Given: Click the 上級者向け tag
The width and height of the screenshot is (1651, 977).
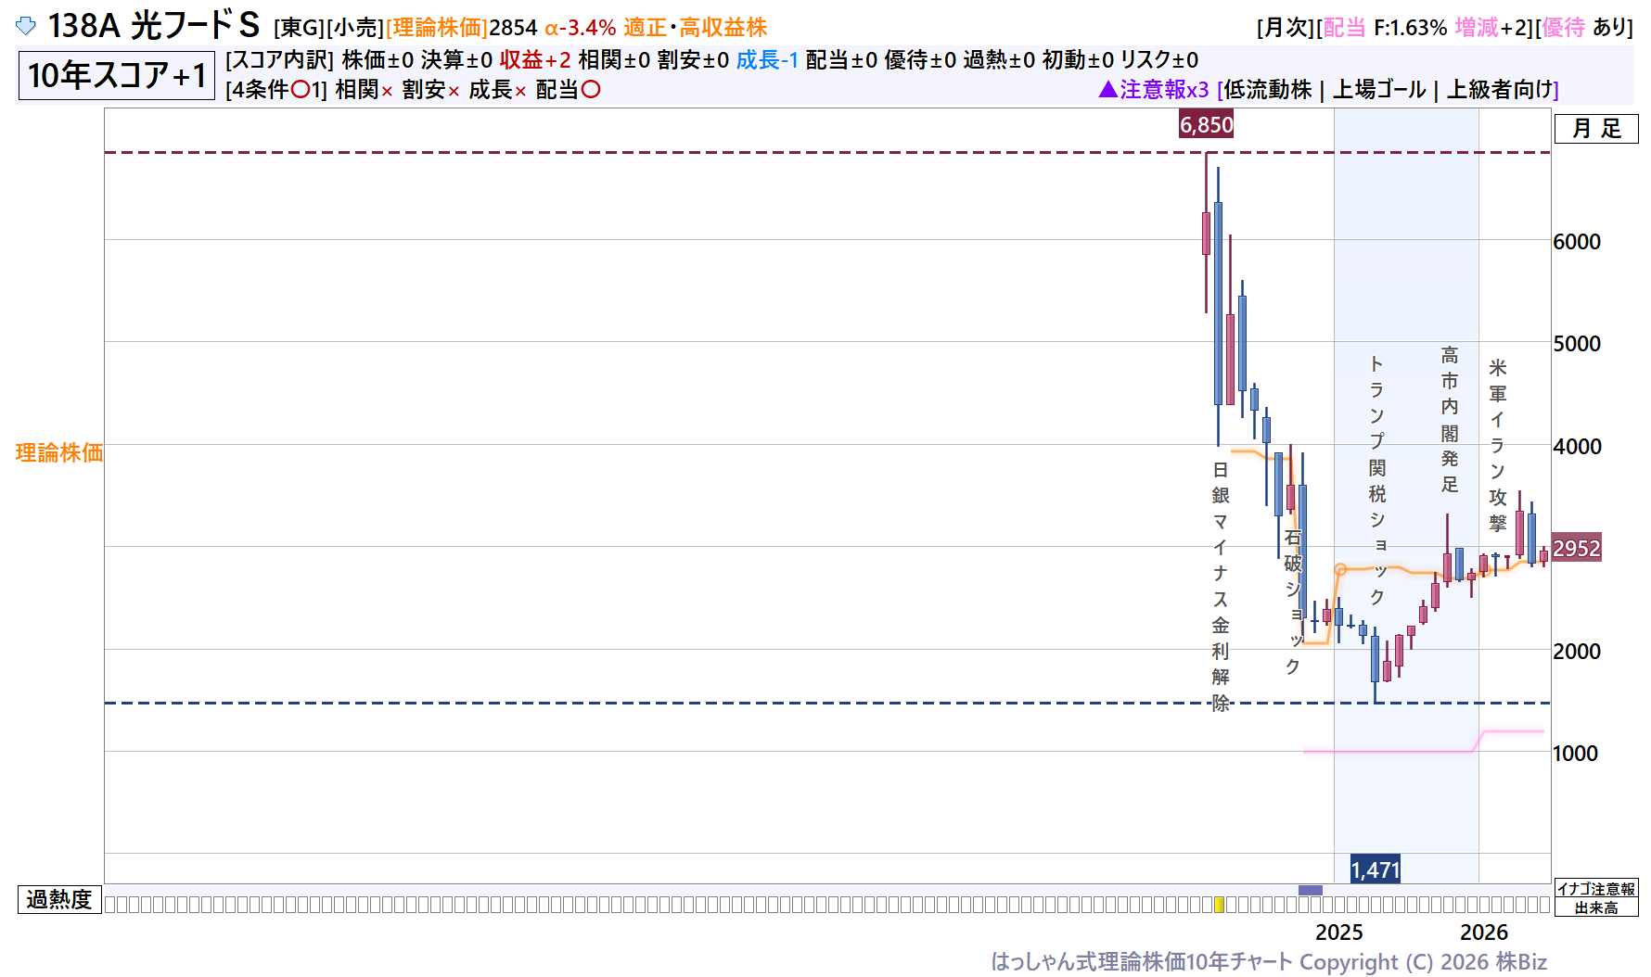Looking at the screenshot, I should coord(1499,89).
